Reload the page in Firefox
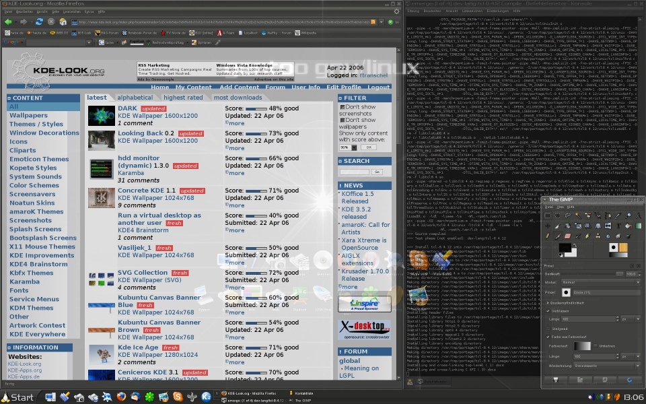The image size is (646, 404). tap(39, 22)
